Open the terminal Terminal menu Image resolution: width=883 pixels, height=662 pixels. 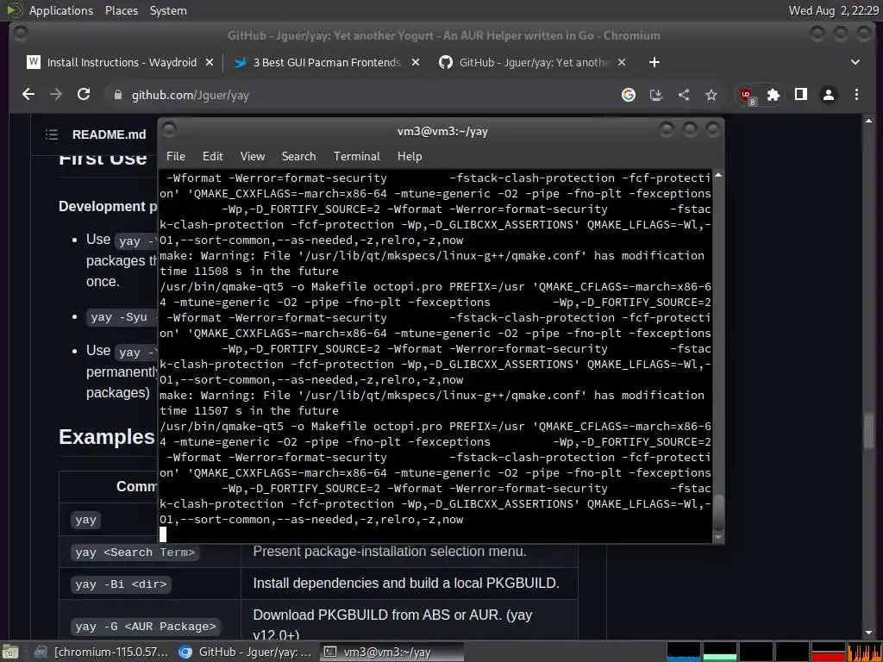click(x=356, y=156)
